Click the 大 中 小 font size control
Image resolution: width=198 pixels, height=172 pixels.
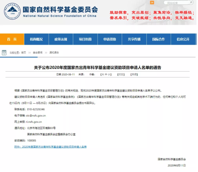[106, 74]
